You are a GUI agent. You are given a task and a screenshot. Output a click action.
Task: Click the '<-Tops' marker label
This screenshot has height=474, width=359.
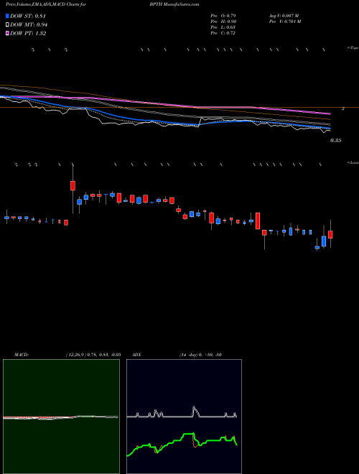click(x=353, y=48)
